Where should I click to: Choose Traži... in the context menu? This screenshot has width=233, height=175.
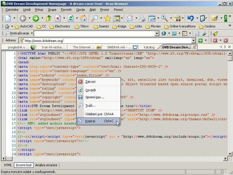[98, 106]
